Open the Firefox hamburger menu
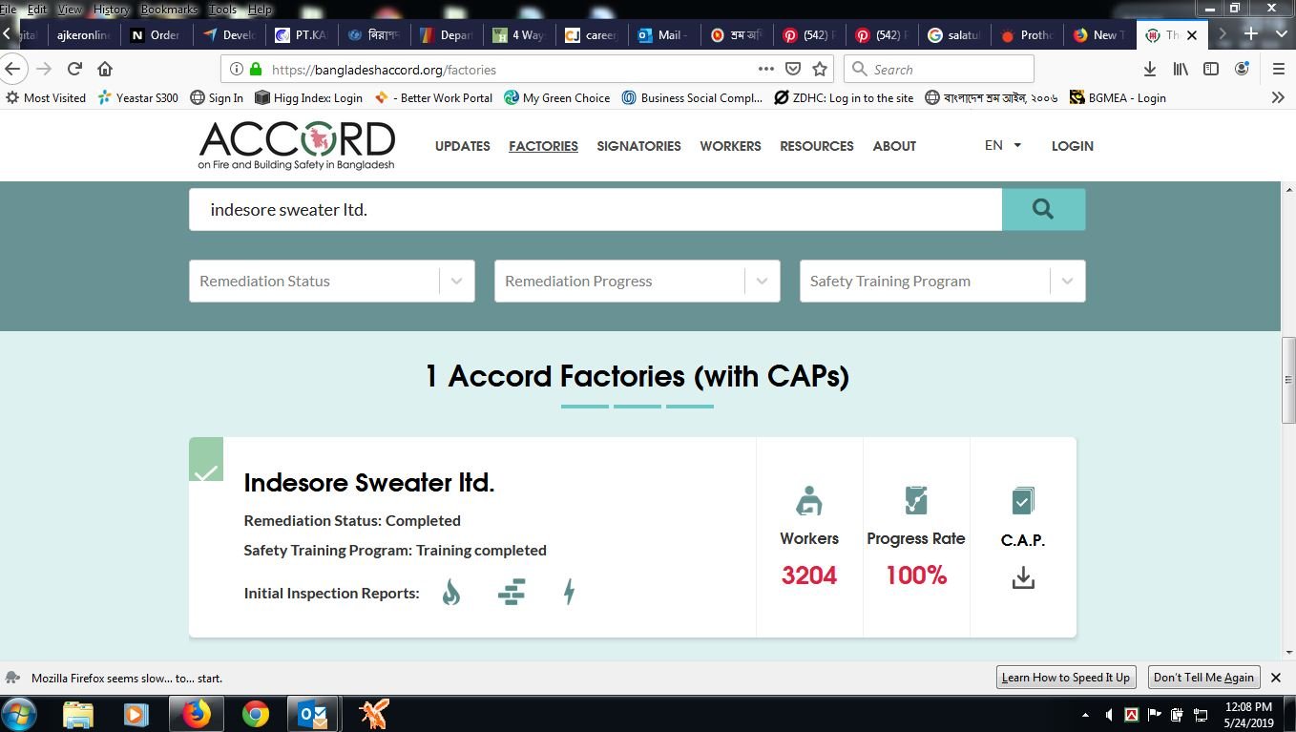This screenshot has height=732, width=1296. tap(1279, 69)
